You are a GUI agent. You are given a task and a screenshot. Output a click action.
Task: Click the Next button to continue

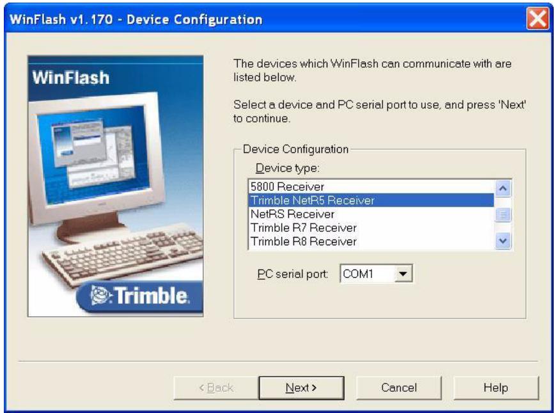tap(301, 388)
